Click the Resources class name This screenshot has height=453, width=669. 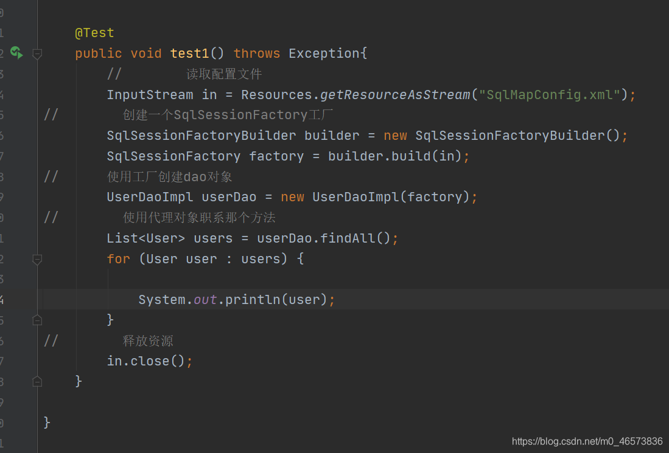coord(276,95)
